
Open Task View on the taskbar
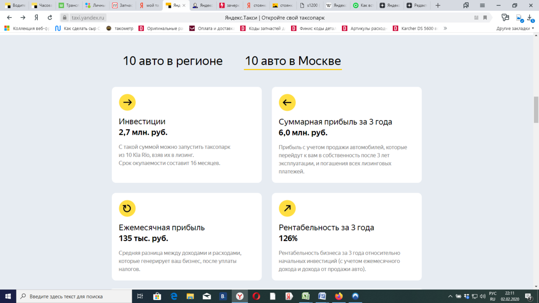140,296
